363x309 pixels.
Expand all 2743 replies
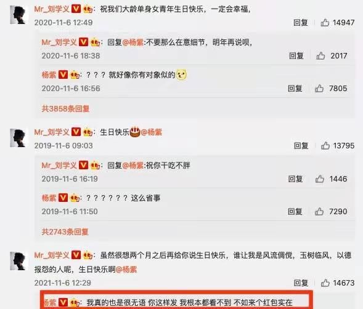tap(65, 231)
